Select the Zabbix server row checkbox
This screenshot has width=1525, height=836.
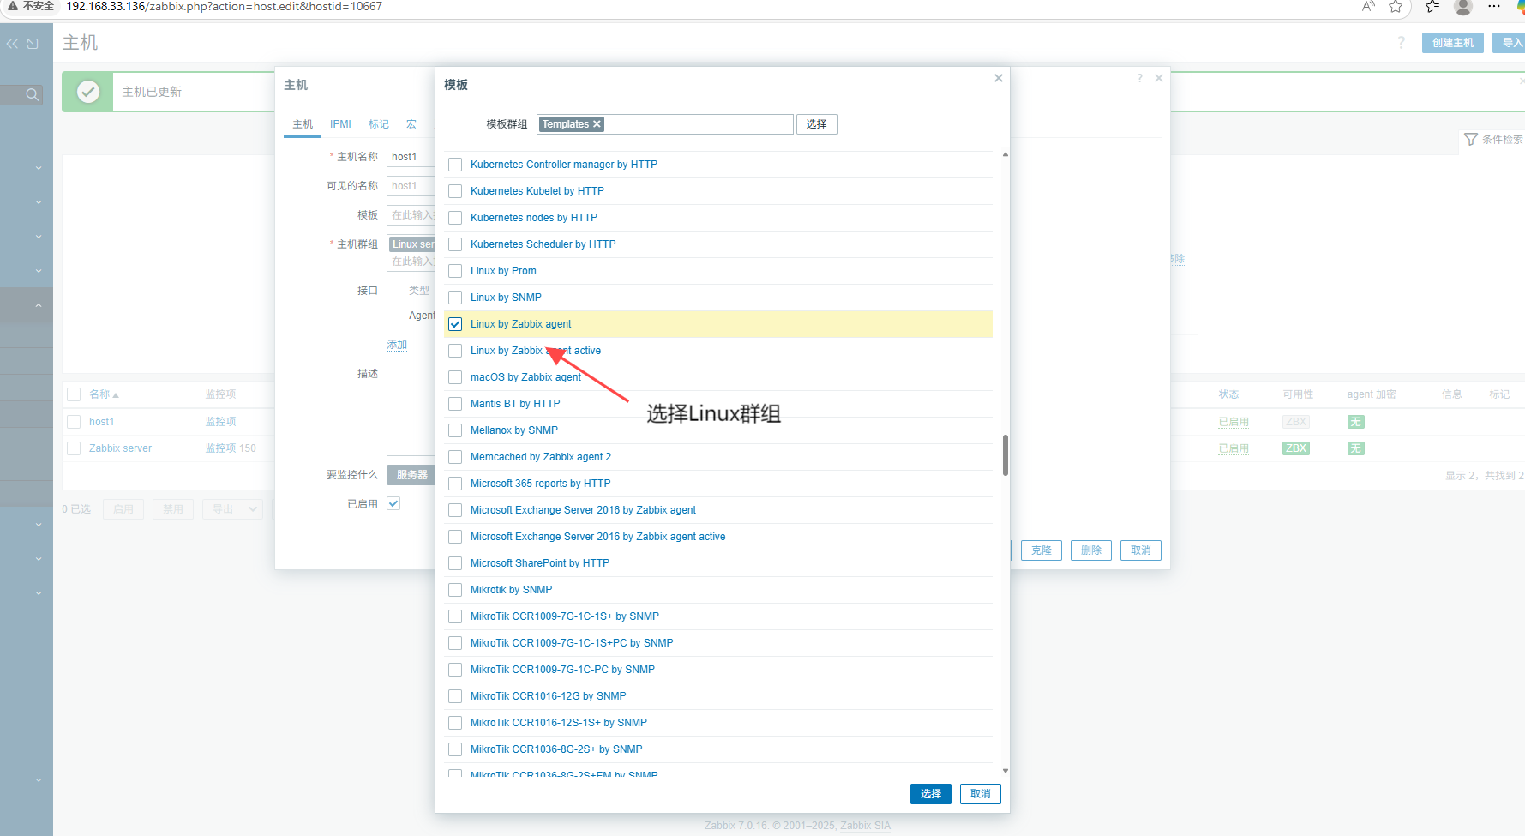pos(74,448)
